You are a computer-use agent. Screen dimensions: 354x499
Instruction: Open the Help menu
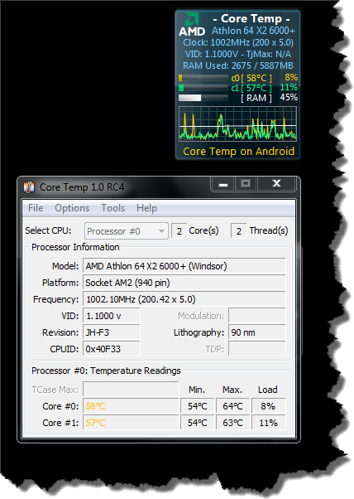pyautogui.click(x=146, y=208)
